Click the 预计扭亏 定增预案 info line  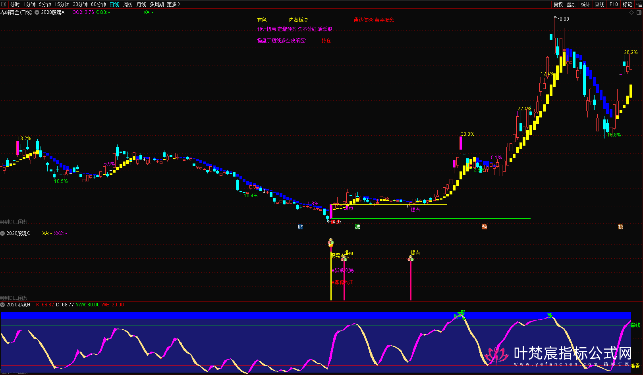pyautogui.click(x=295, y=29)
